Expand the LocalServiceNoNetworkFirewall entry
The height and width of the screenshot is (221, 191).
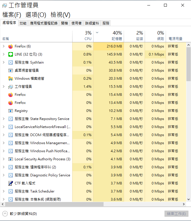pos(4,127)
